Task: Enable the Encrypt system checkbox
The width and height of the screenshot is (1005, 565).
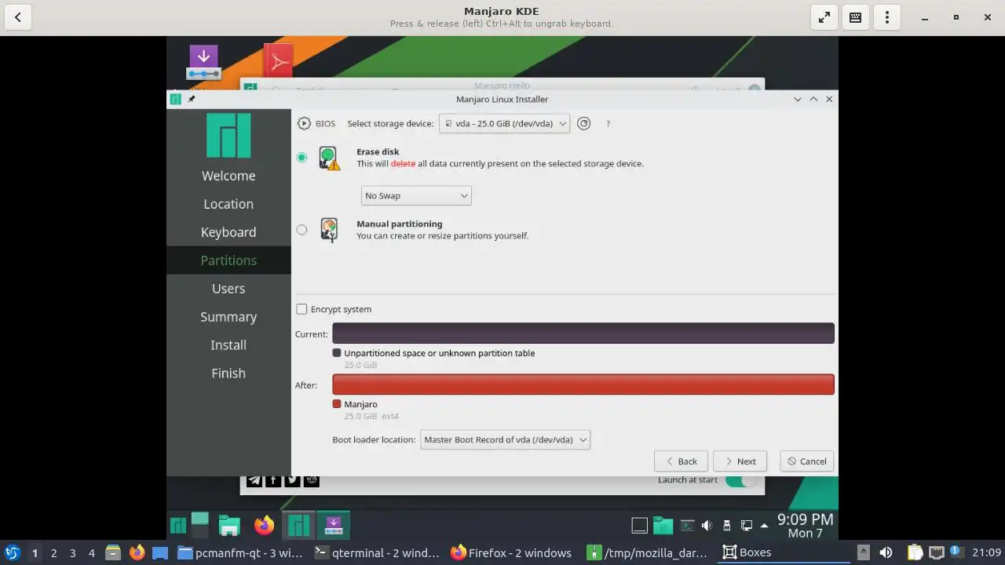Action: (x=301, y=309)
